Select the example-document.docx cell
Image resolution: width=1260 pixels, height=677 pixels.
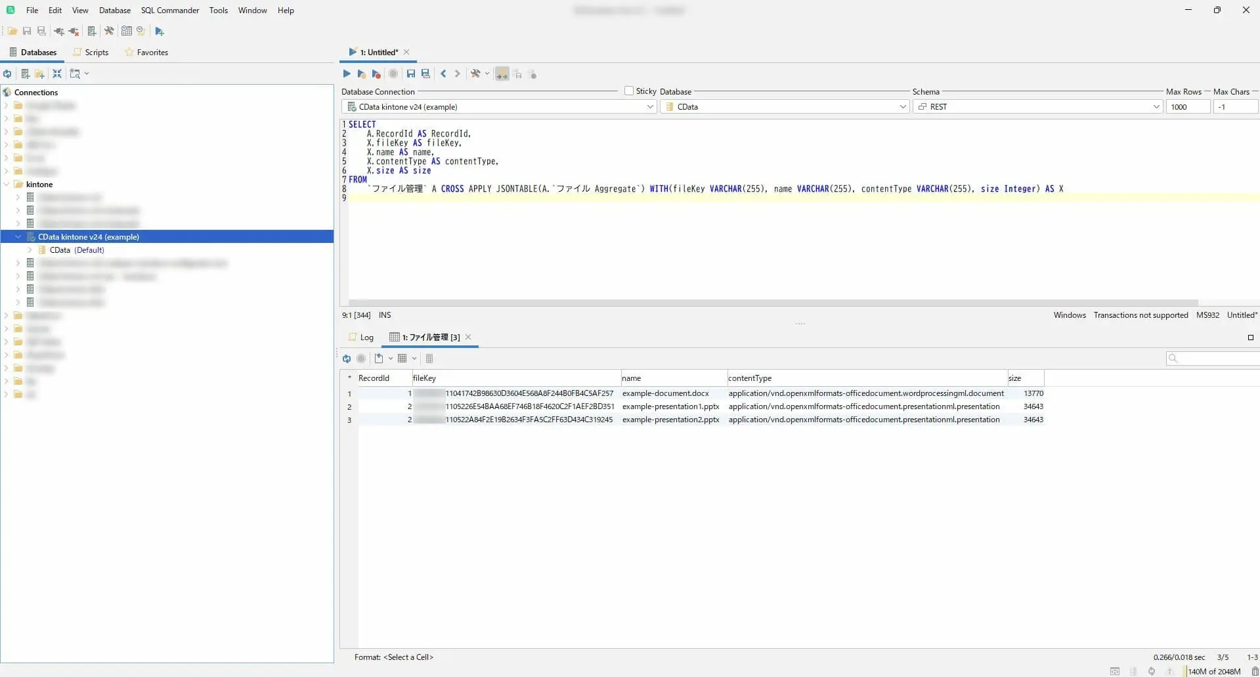click(666, 393)
